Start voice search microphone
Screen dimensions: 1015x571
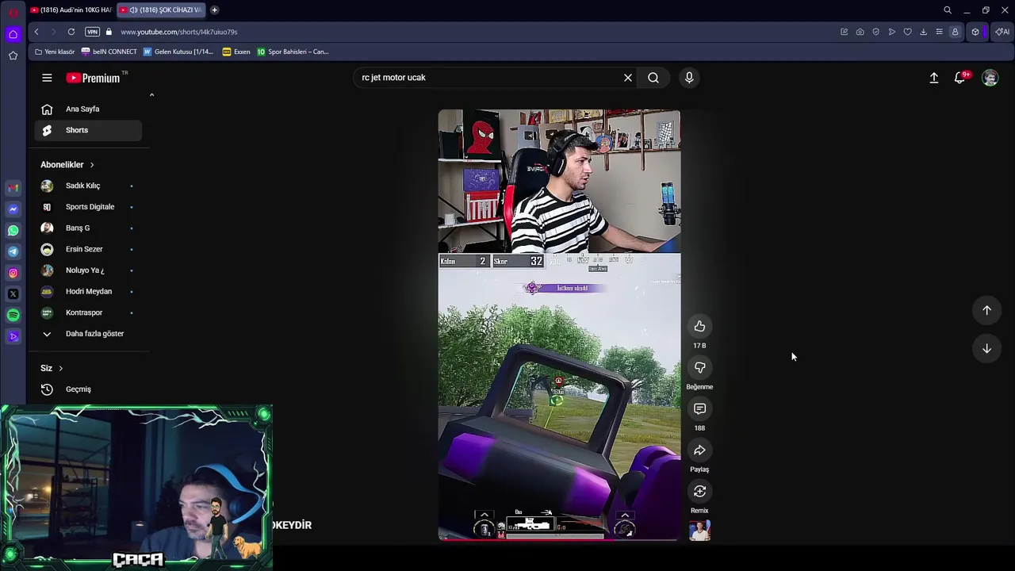coord(689,78)
